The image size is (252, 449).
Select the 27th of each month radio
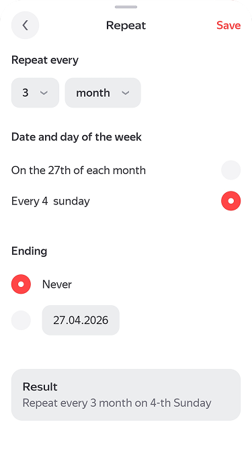(230, 170)
